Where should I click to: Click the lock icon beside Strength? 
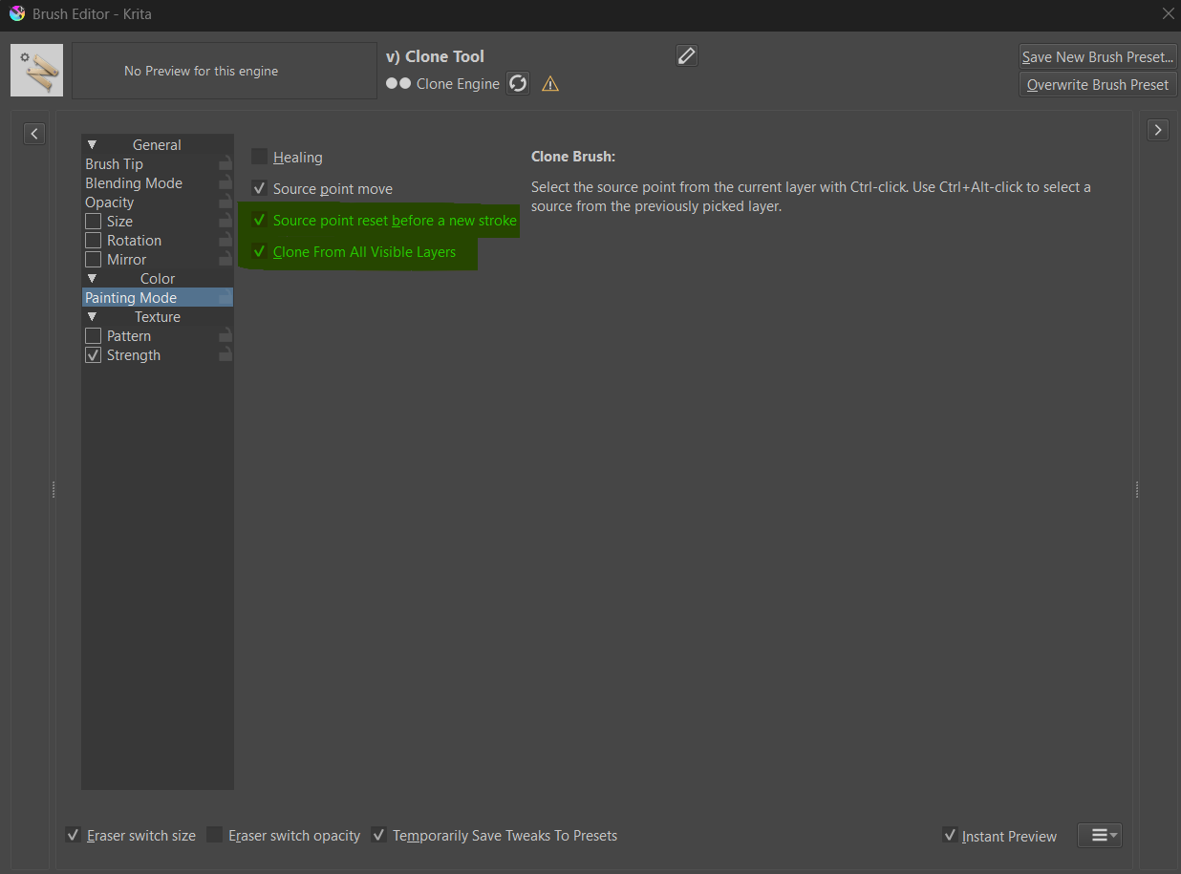point(225,355)
